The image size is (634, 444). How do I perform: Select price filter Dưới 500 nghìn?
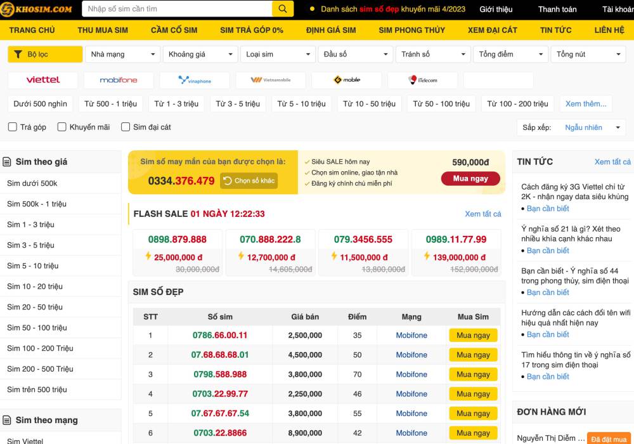coord(40,104)
